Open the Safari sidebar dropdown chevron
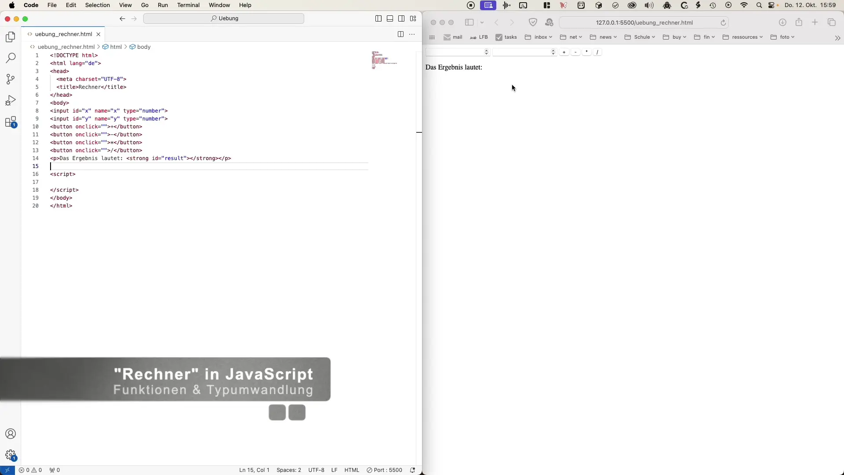Screen dimensions: 844x475 tap(482, 22)
